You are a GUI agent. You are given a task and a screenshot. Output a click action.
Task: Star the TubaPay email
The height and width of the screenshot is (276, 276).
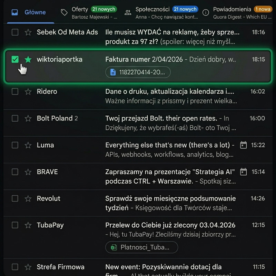pyautogui.click(x=28, y=225)
